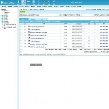Click the search keyword input field
This screenshot has height=109, width=109.
[88, 15]
